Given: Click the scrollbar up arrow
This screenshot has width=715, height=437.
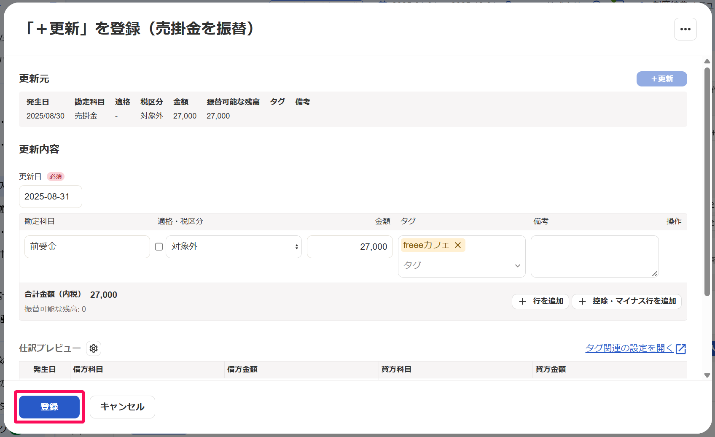Looking at the screenshot, I should [x=707, y=62].
